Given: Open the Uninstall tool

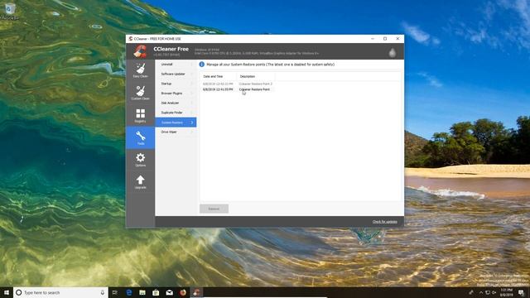Looking at the screenshot, I should [176, 65].
